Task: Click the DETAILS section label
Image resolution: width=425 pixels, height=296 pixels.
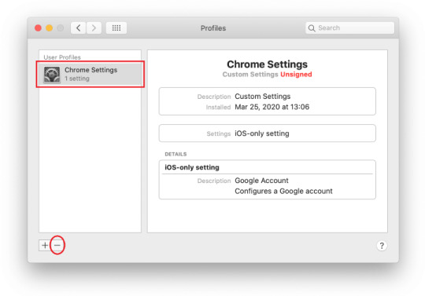Action: click(176, 154)
